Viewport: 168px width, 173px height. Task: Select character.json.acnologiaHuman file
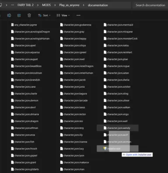(31, 38)
